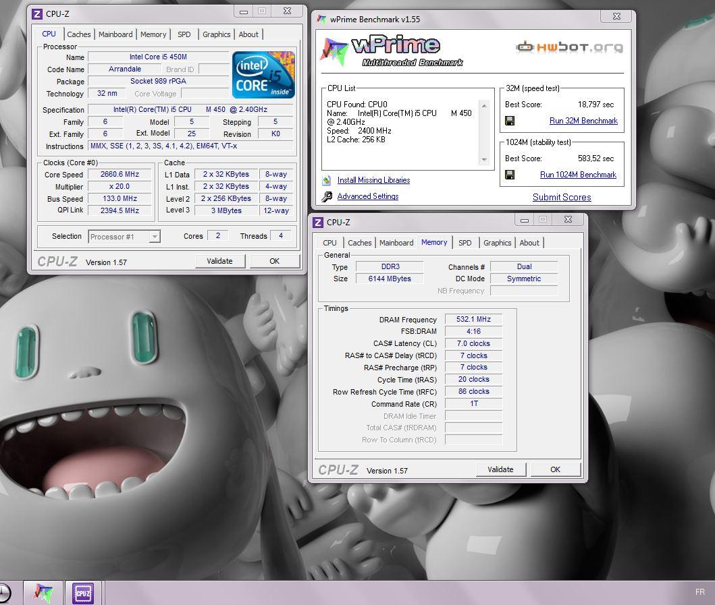The height and width of the screenshot is (605, 715).
Task: Open the Processor #1 selection dropdown
Action: click(155, 237)
